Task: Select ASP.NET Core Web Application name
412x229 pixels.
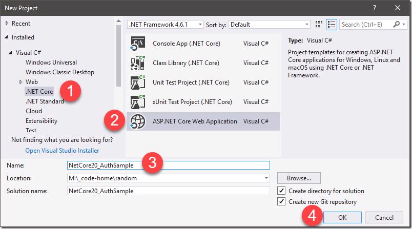Action: click(195, 121)
